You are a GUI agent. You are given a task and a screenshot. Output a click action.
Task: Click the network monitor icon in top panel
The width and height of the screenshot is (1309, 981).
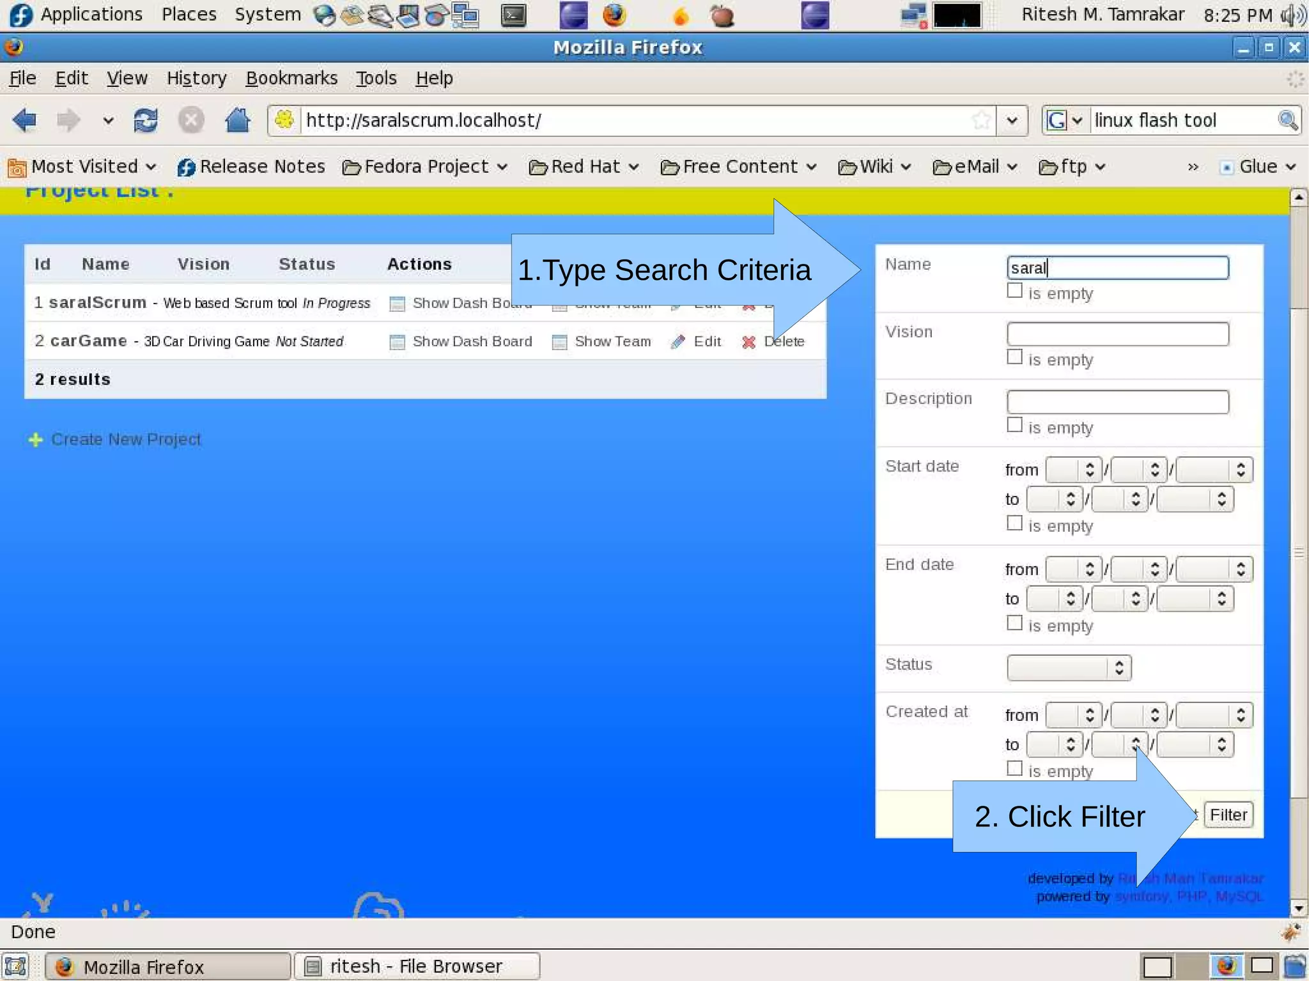point(914,15)
